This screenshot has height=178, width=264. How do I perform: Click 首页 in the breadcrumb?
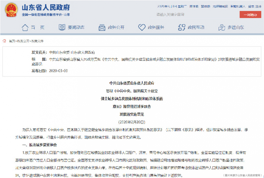pyautogui.click(x=12, y=41)
